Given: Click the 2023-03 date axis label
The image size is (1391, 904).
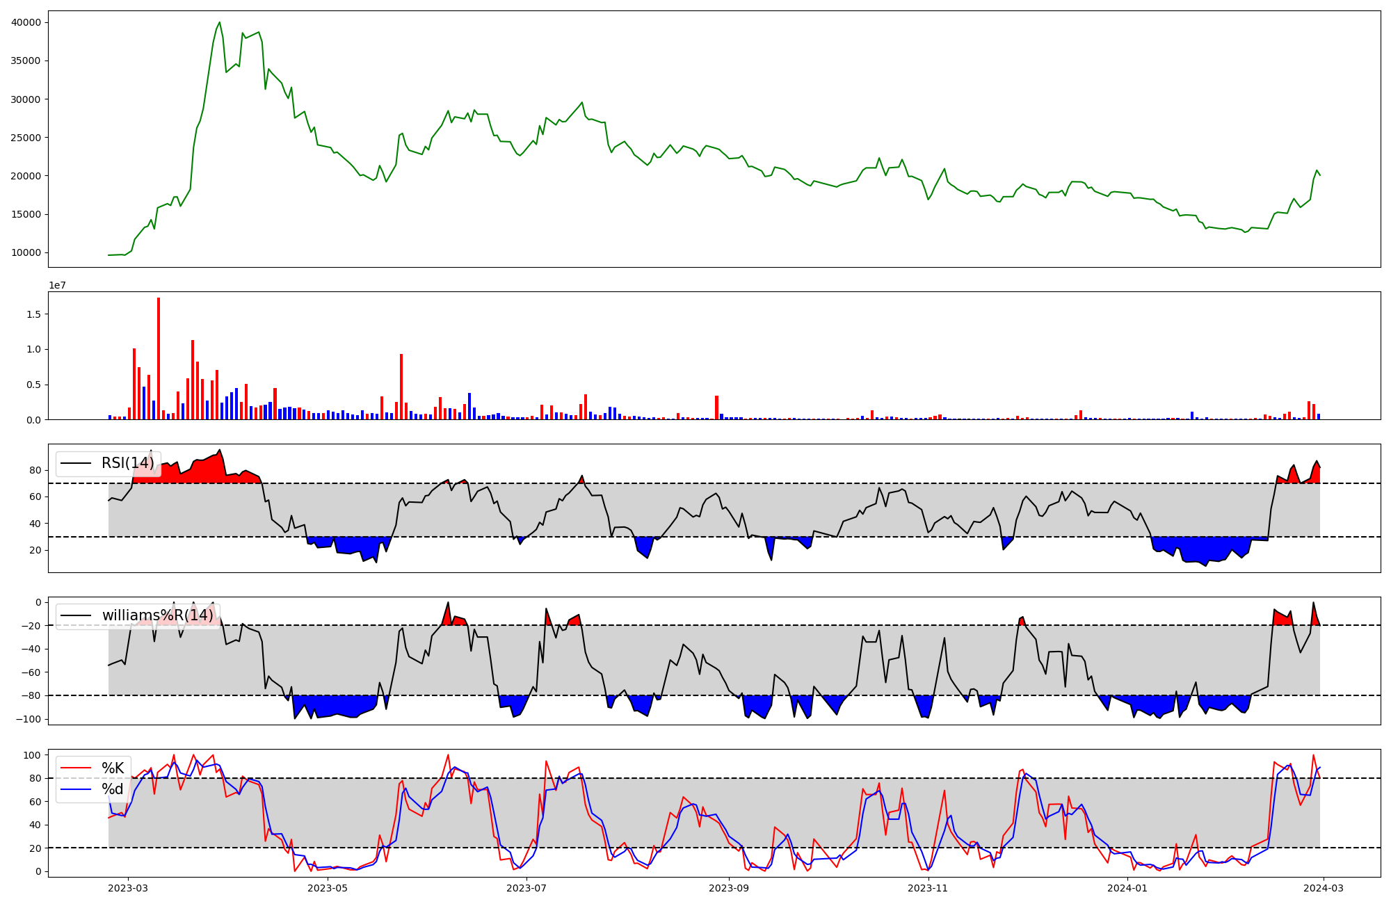Looking at the screenshot, I should [127, 888].
